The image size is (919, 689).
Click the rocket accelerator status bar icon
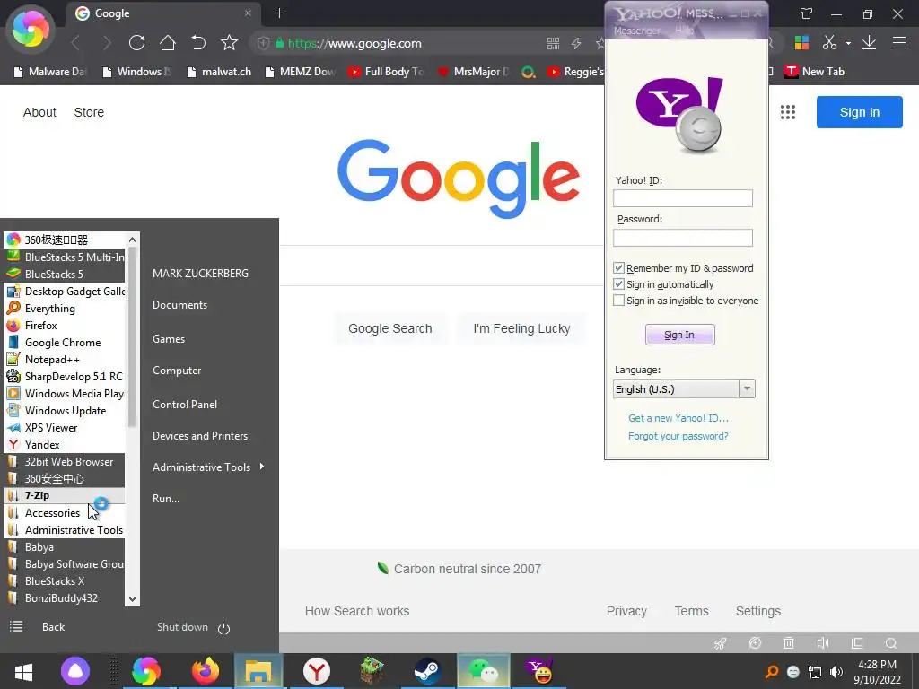(x=721, y=642)
